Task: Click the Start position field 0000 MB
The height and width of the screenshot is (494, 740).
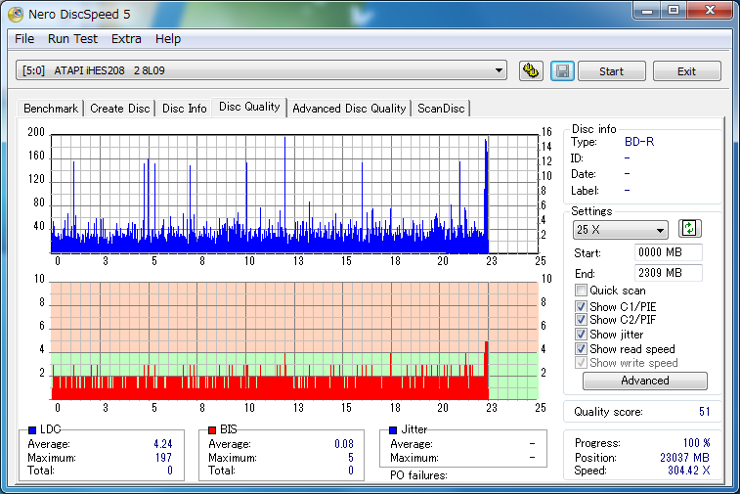Action: (669, 252)
